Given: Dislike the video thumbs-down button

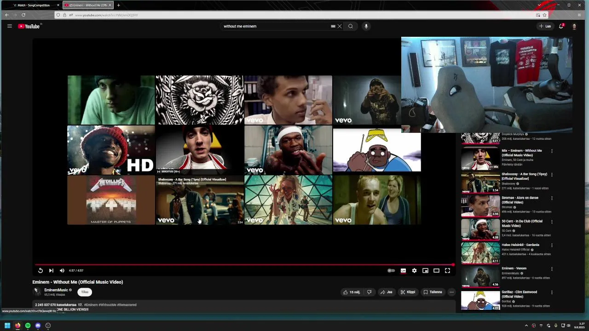Looking at the screenshot, I should [369, 292].
